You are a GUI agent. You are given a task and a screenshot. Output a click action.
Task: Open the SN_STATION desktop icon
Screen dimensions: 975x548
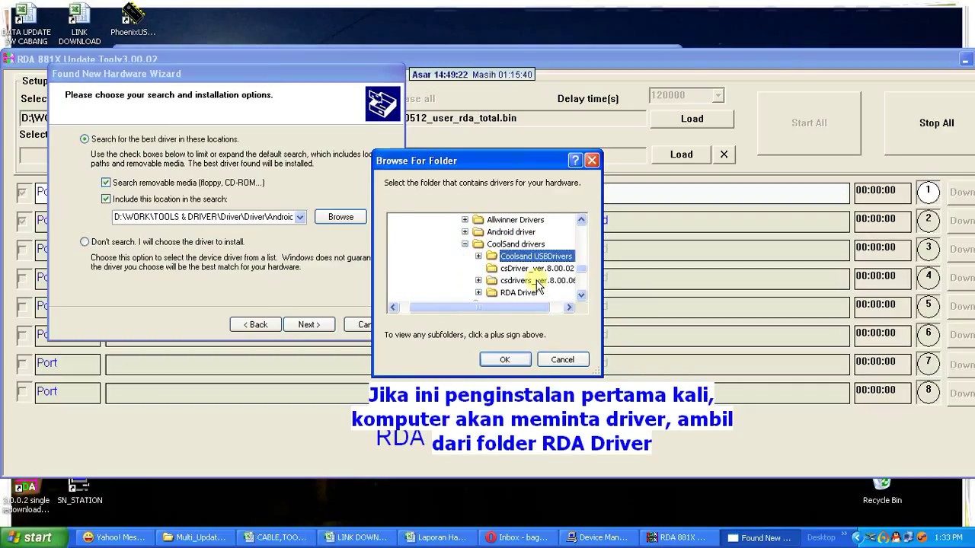79,491
